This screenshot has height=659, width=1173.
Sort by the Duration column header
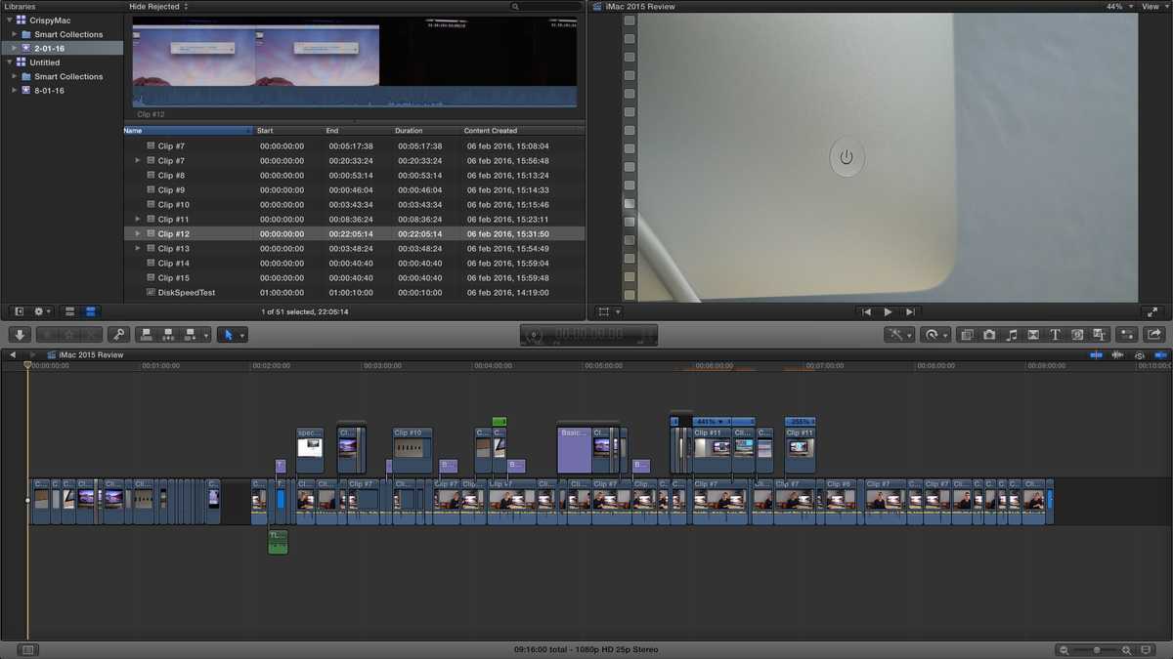click(x=425, y=131)
